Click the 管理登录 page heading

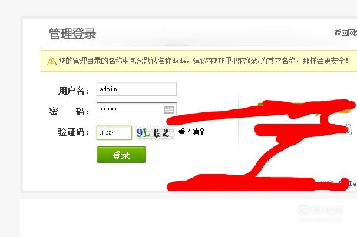pos(72,34)
